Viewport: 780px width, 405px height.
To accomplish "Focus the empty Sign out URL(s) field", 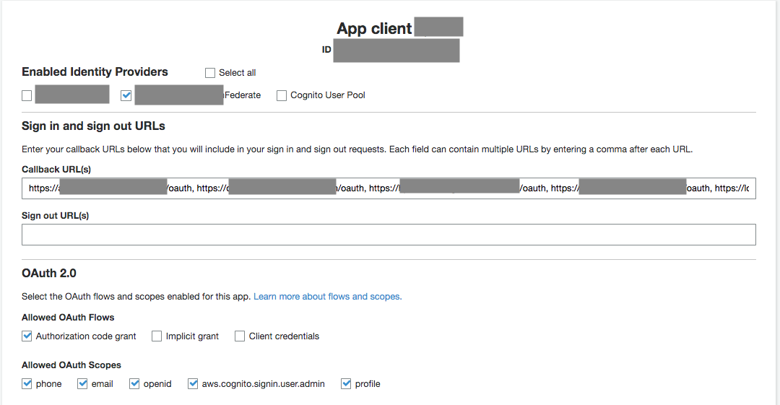I will [389, 235].
